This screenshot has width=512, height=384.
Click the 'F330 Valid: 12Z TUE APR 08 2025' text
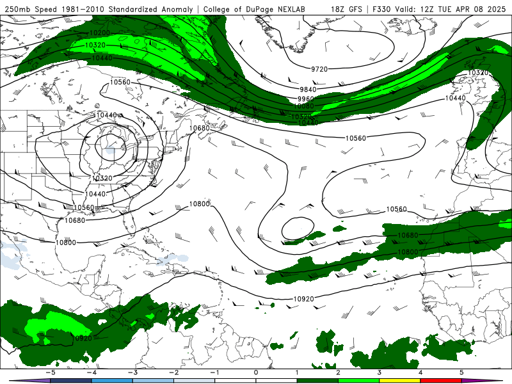439,9
